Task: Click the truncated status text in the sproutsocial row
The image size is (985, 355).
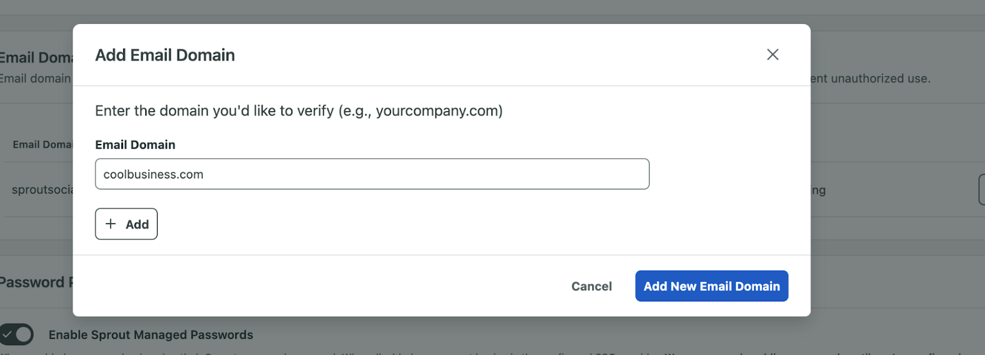Action: click(x=818, y=191)
